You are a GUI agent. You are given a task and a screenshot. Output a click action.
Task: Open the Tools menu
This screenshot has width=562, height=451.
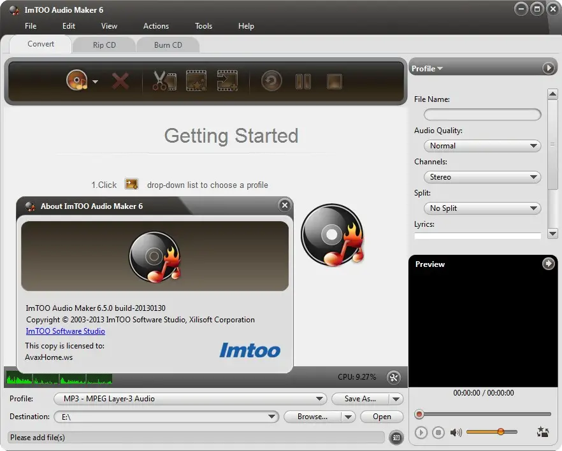(203, 25)
